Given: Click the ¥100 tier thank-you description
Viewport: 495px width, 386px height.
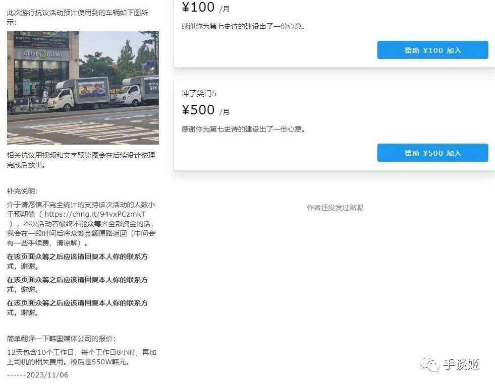Looking at the screenshot, I should pyautogui.click(x=243, y=26).
